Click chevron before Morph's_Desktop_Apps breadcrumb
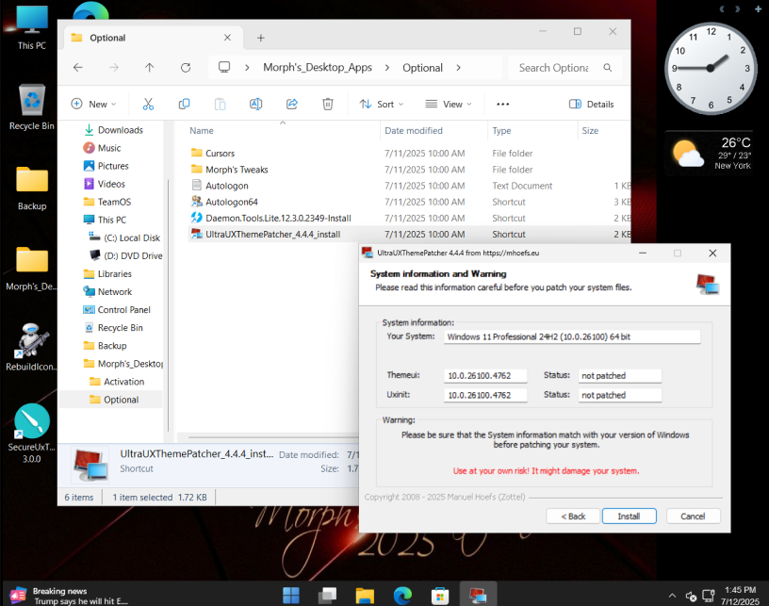Screen dimensions: 769x606 [247, 68]
